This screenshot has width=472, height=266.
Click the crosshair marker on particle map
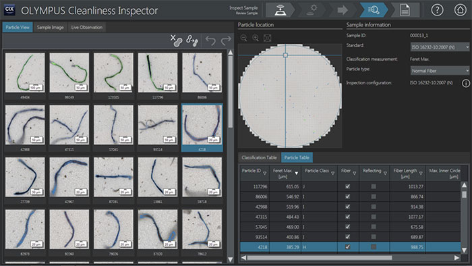pos(285,55)
